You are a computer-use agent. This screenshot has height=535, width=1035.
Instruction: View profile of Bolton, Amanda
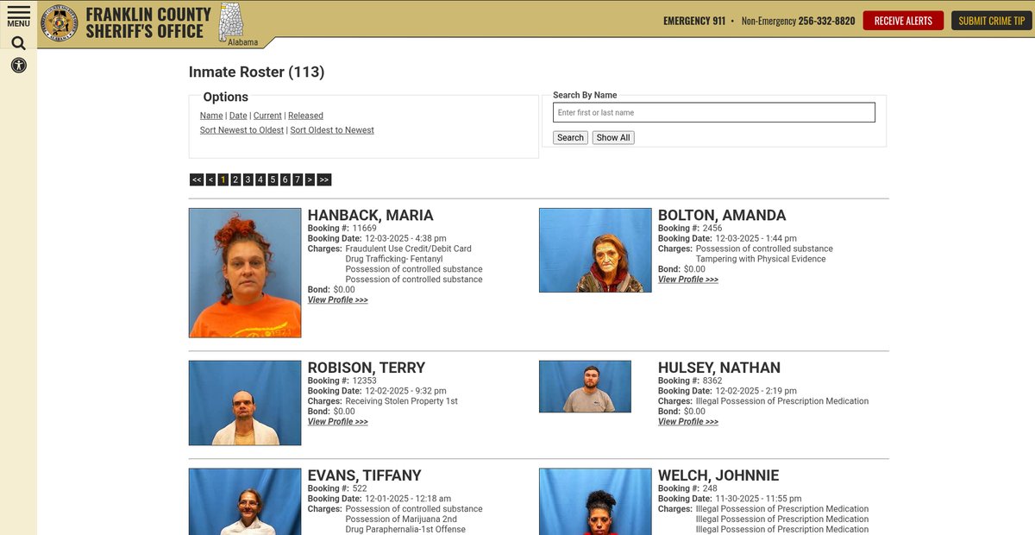pos(688,280)
